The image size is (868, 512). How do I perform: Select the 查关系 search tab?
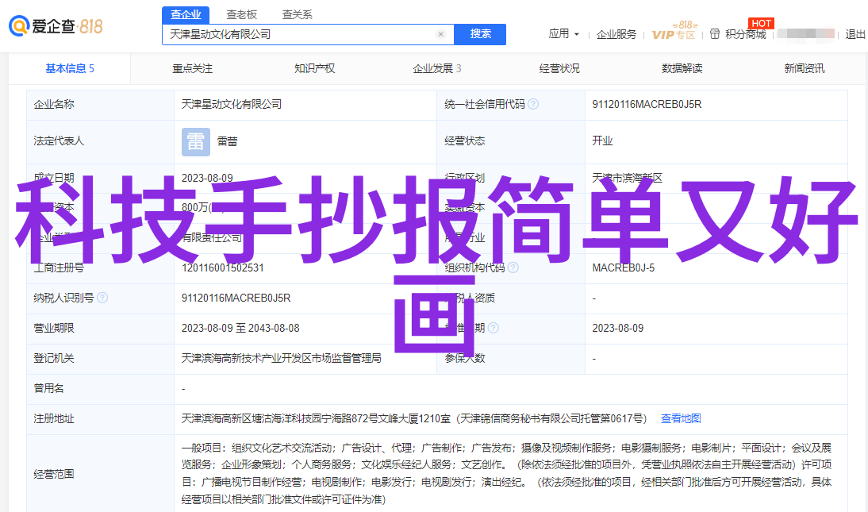coord(298,14)
